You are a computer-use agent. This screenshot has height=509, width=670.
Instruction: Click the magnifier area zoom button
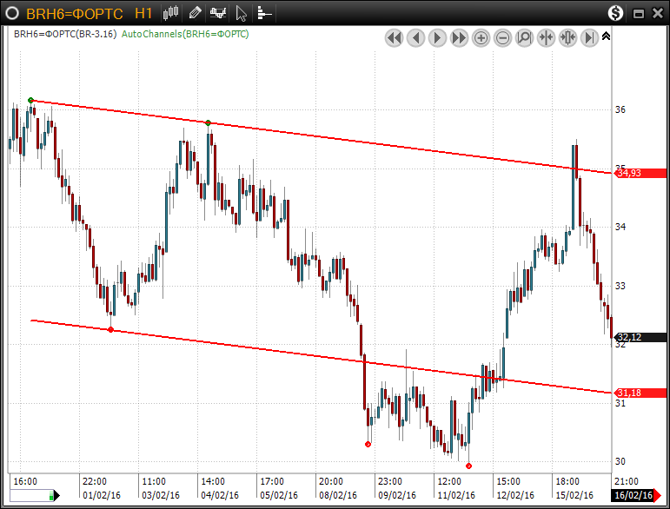pyautogui.click(x=525, y=38)
